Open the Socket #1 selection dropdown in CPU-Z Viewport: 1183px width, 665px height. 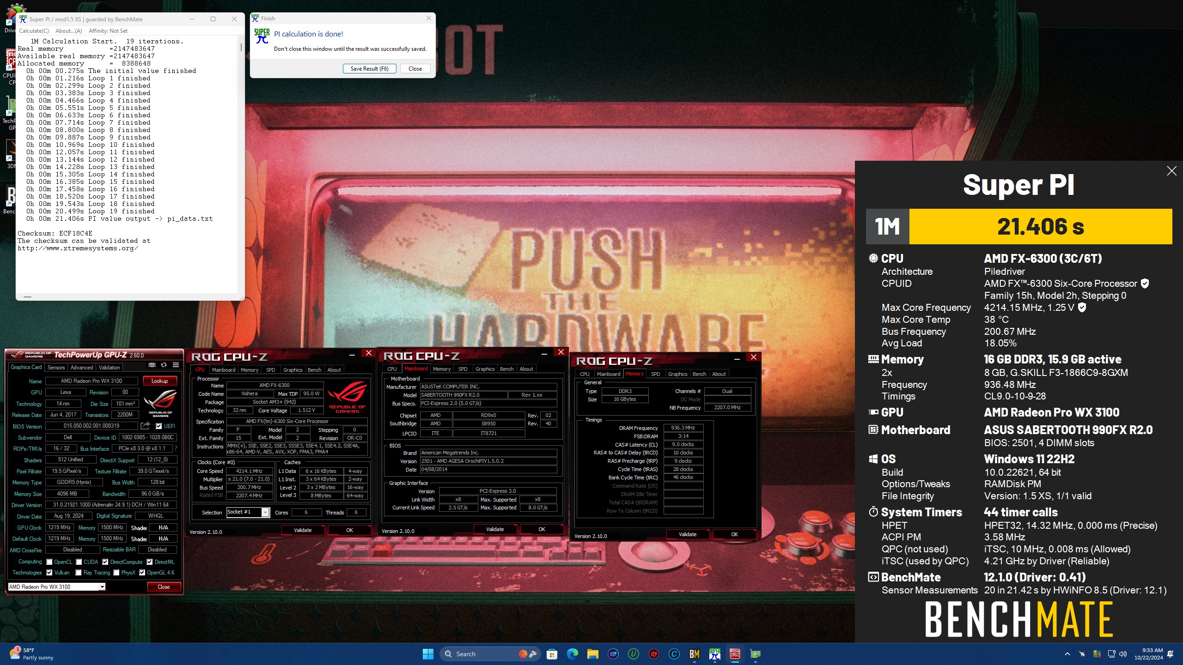265,512
